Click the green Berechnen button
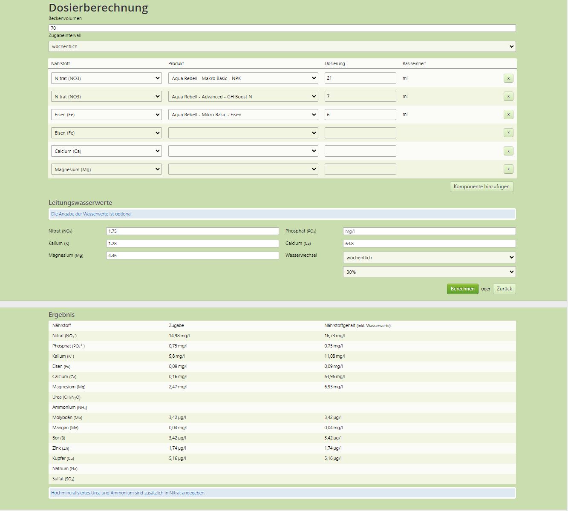The image size is (568, 511). point(462,289)
